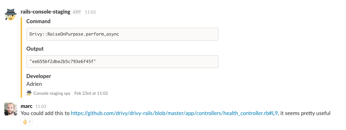Open the health_controller.rb GitHub link
346x130 pixels.
click(174, 113)
